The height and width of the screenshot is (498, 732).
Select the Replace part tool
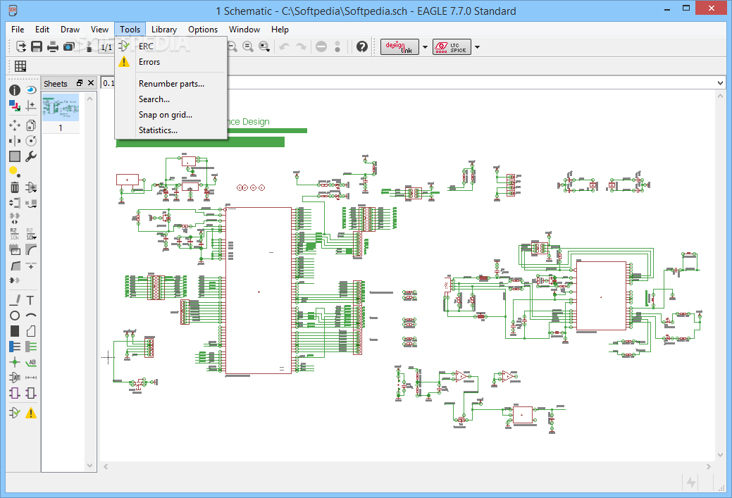tap(31, 203)
